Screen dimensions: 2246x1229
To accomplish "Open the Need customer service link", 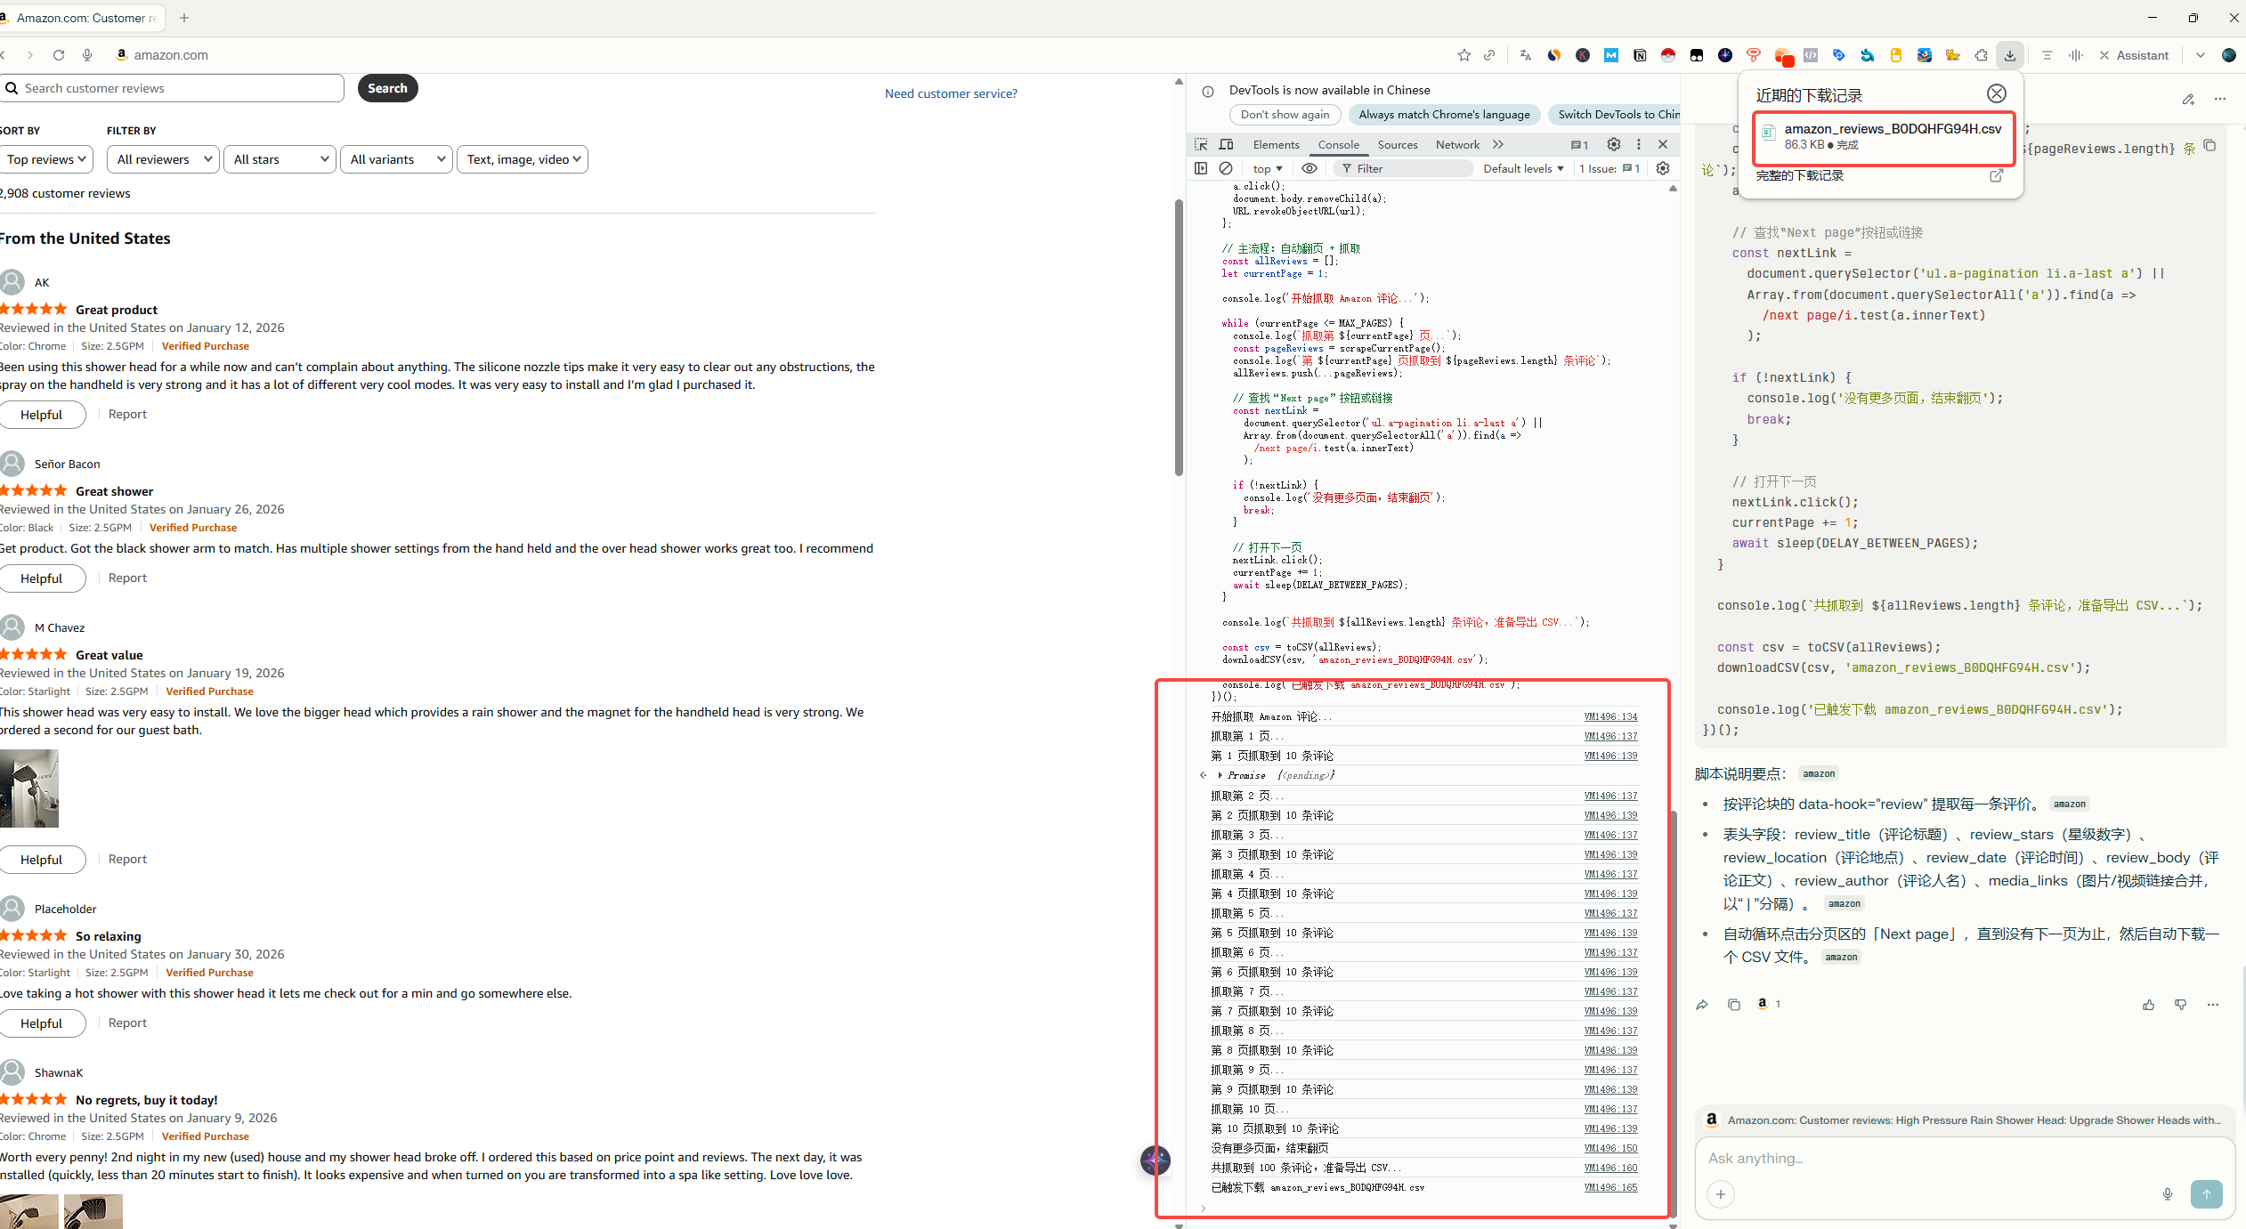I will coord(951,93).
